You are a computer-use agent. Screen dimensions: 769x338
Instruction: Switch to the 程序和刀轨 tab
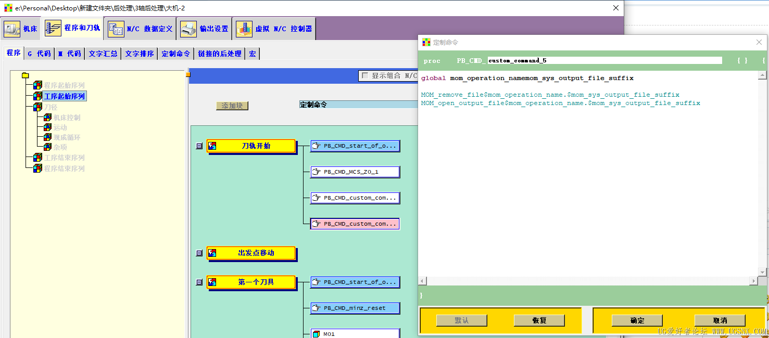tap(72, 28)
